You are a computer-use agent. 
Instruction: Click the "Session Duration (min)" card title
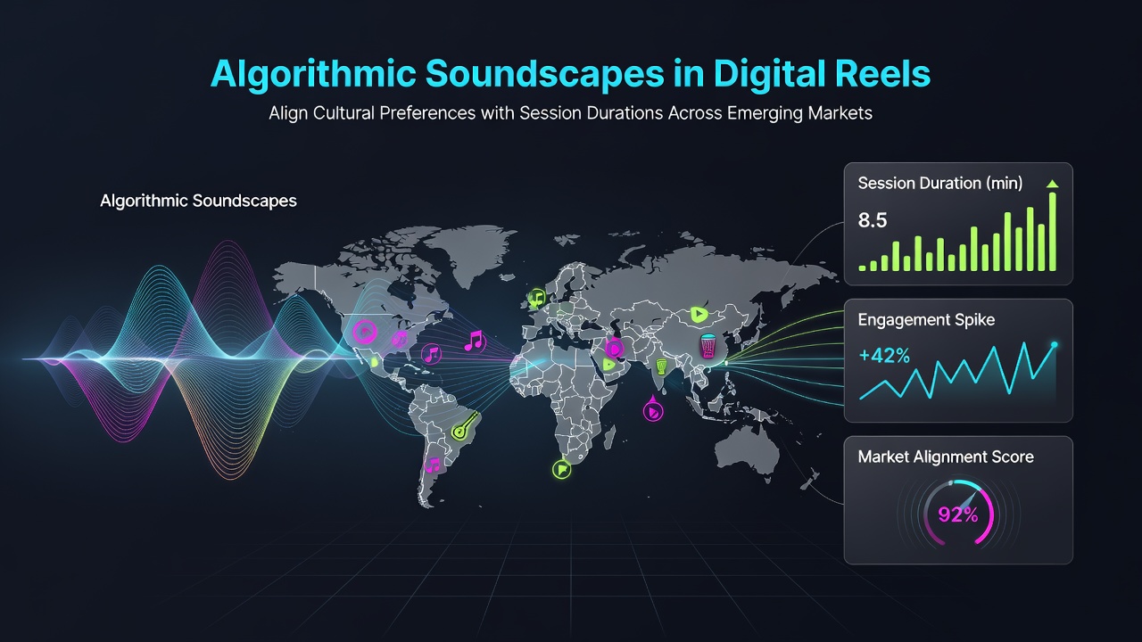click(x=940, y=183)
